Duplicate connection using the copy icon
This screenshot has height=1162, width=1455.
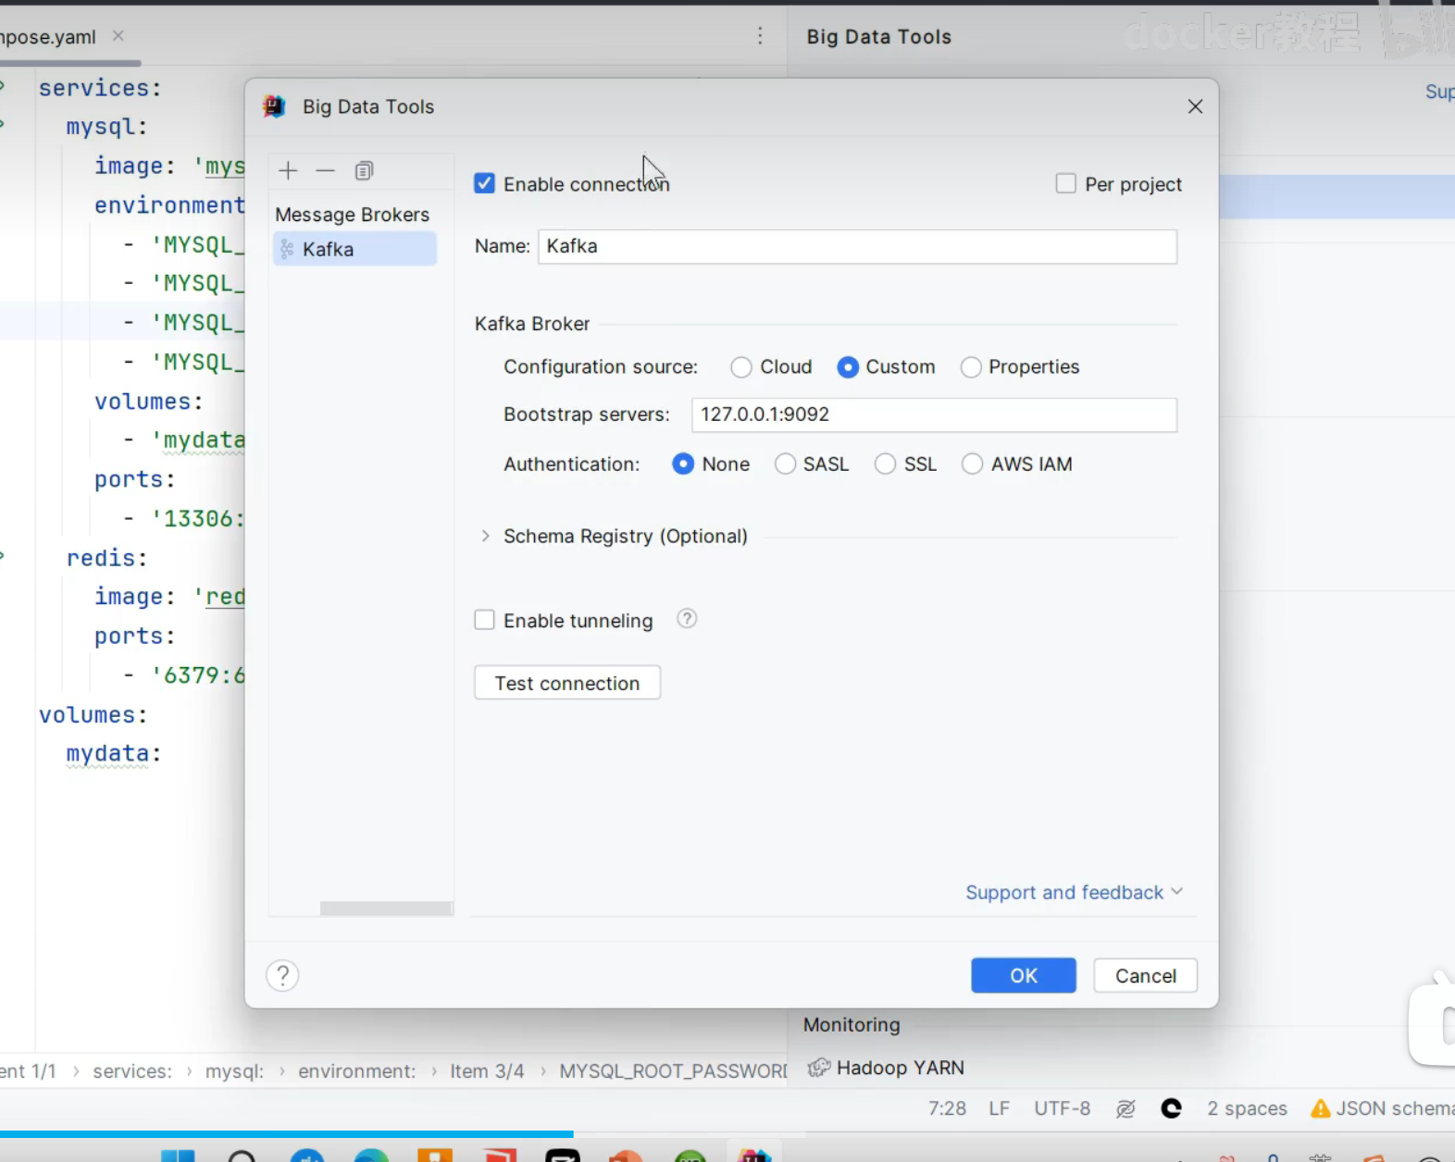[x=364, y=171]
